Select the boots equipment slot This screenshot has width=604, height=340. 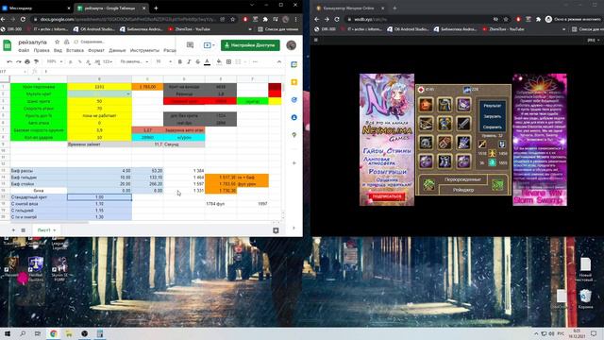tap(445, 161)
